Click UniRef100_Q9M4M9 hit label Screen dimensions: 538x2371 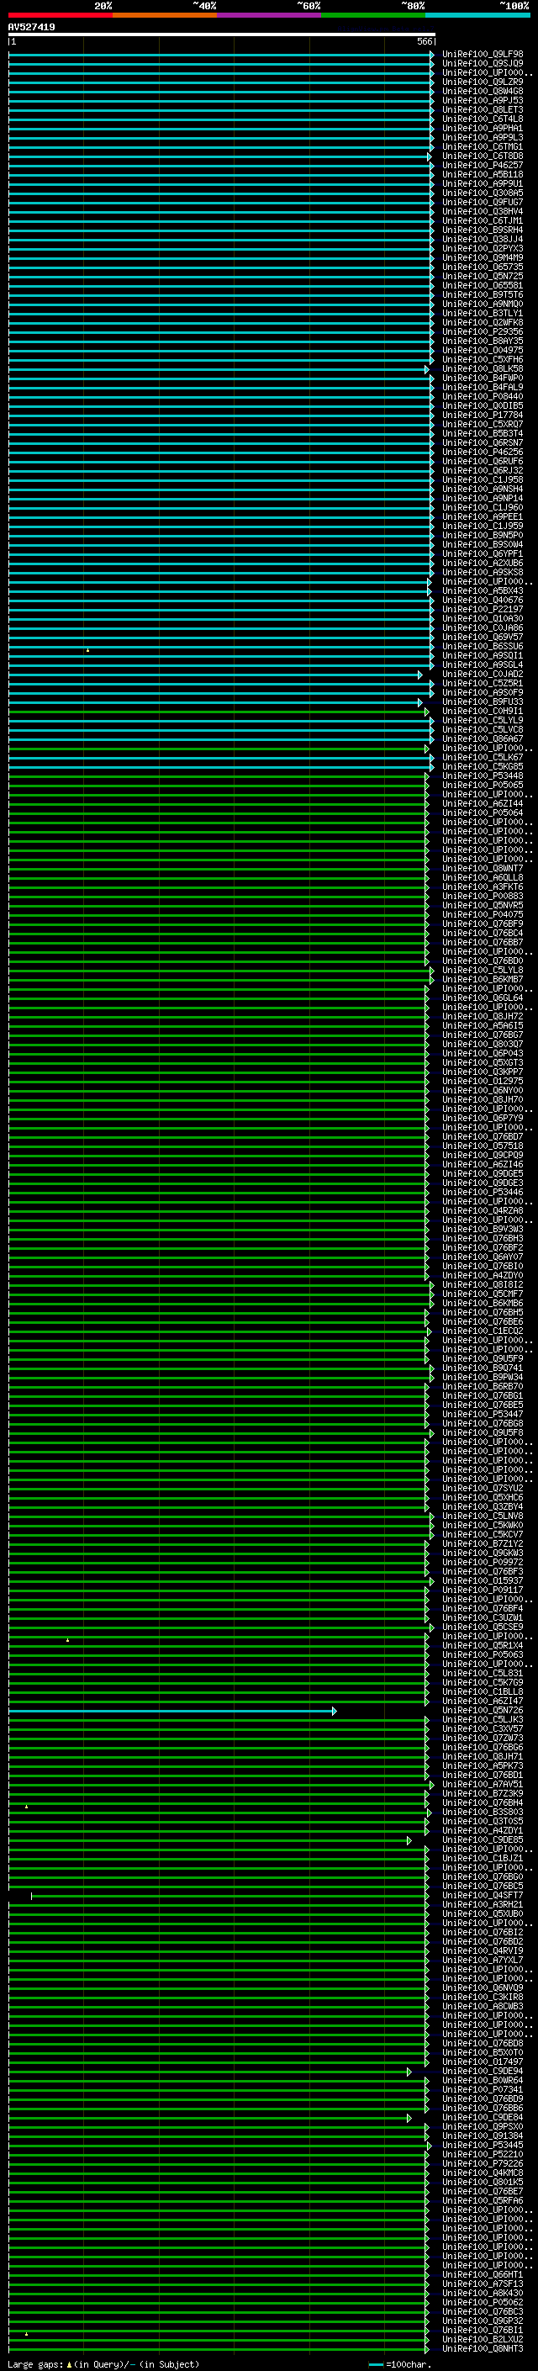[483, 257]
